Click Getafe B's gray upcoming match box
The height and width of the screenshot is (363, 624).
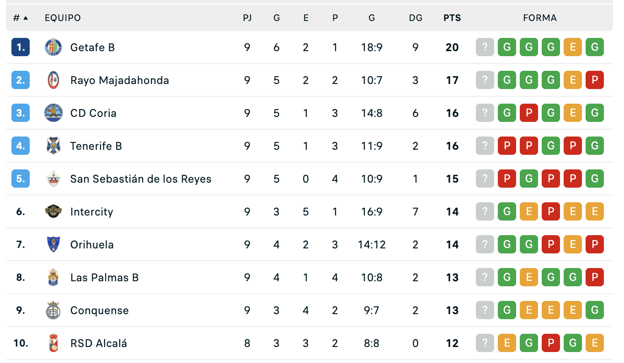[x=485, y=47]
